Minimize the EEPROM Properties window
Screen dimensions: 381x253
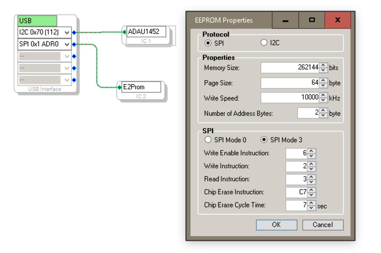pos(285,20)
